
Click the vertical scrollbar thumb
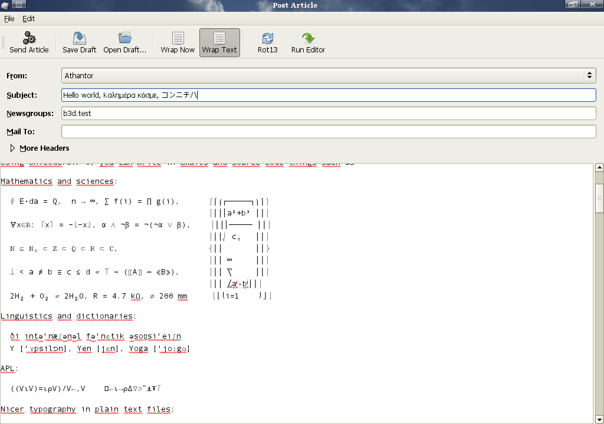pos(599,198)
